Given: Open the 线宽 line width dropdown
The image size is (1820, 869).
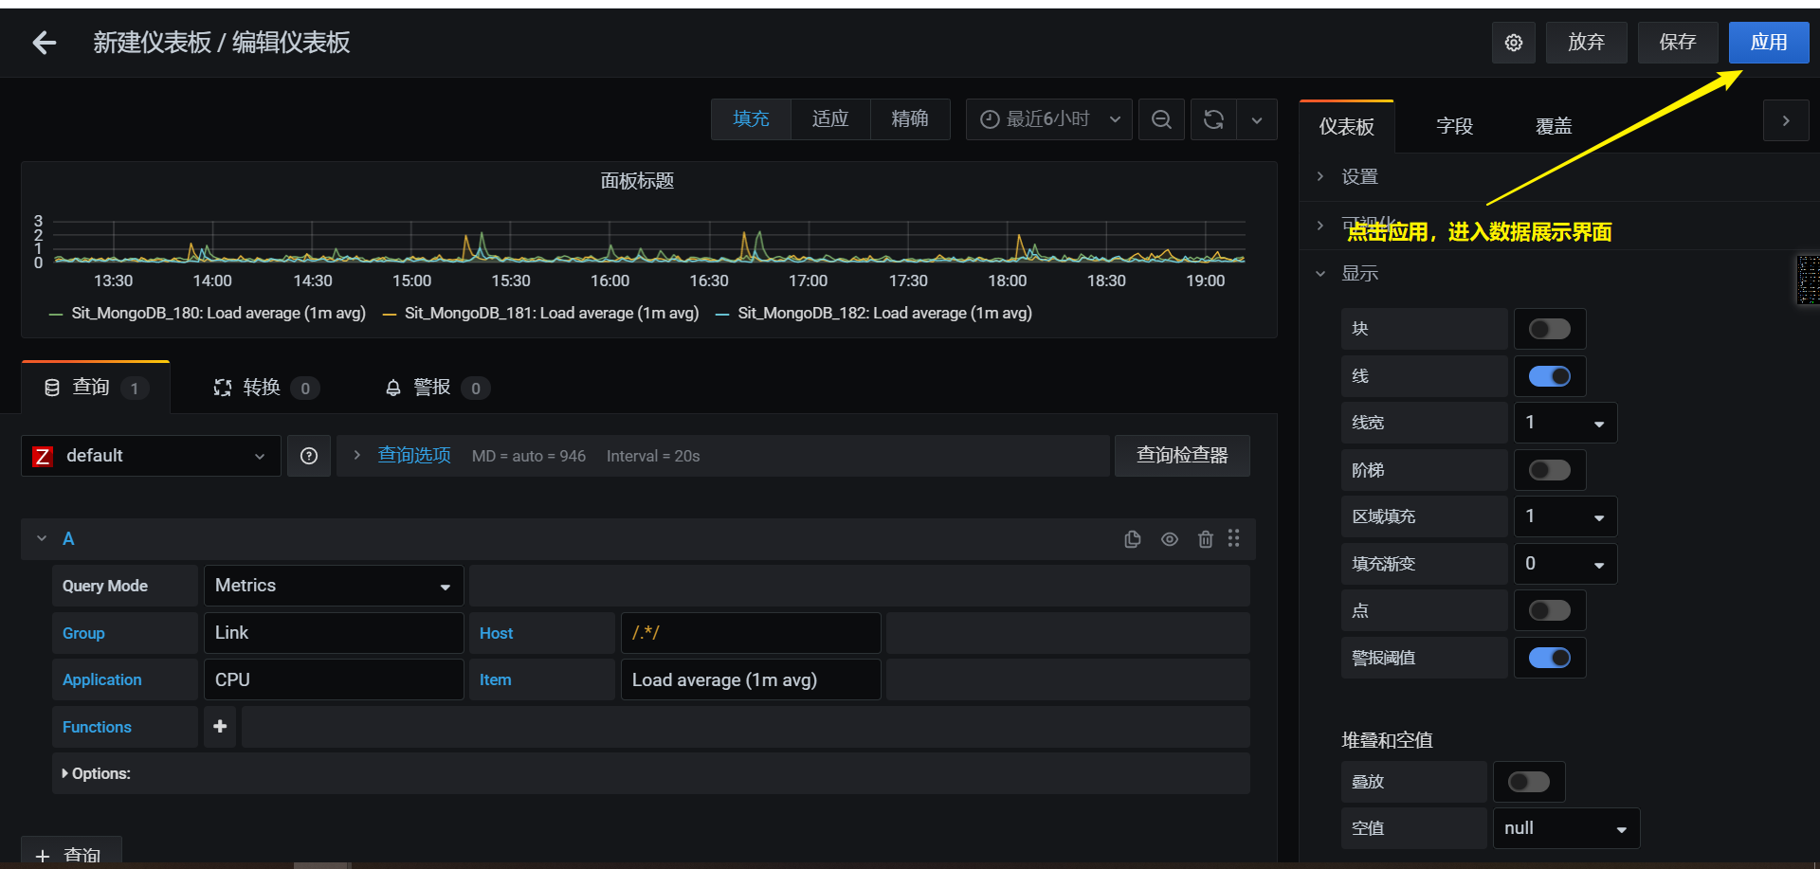Looking at the screenshot, I should tap(1565, 423).
